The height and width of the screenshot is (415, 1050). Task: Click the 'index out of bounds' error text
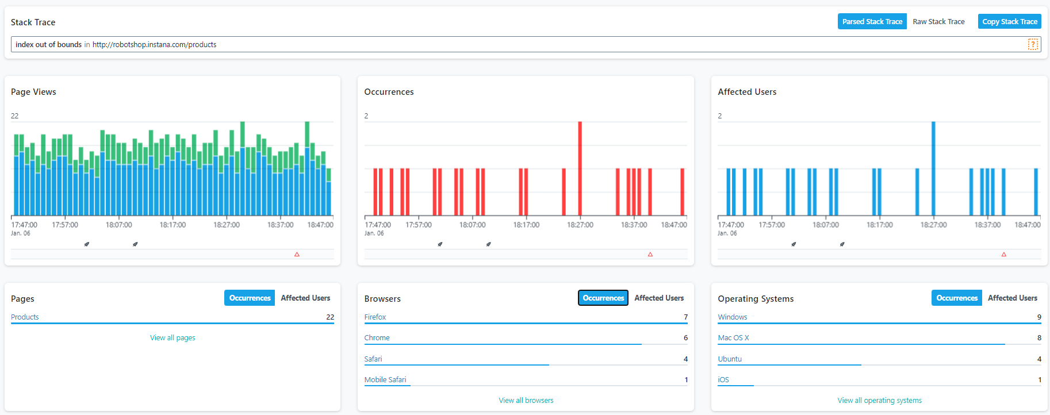[48, 44]
